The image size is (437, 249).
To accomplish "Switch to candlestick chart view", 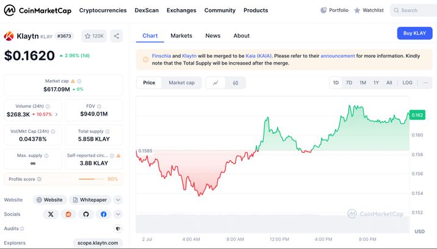I will [x=236, y=83].
